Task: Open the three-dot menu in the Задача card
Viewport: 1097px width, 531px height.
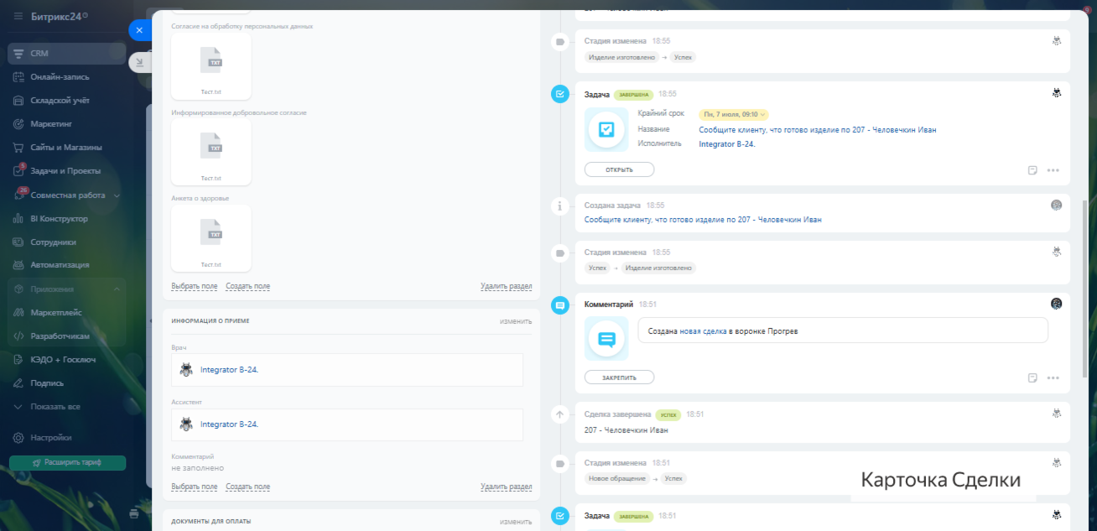Action: [x=1053, y=170]
